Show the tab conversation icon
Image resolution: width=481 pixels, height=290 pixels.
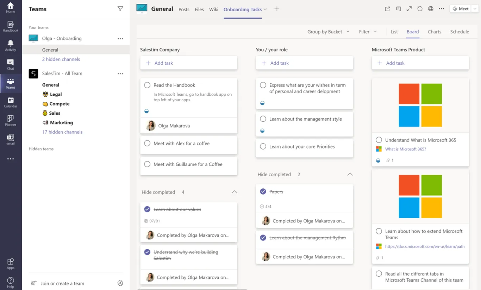click(x=398, y=9)
